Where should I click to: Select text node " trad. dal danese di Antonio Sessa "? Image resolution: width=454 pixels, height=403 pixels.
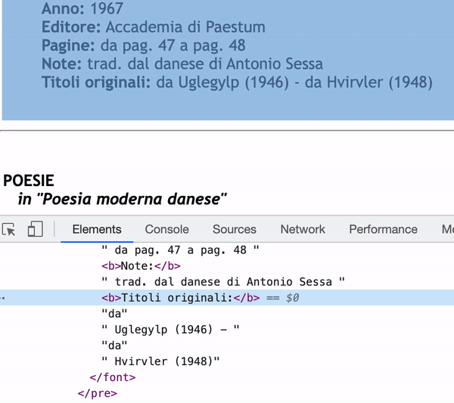click(x=223, y=281)
